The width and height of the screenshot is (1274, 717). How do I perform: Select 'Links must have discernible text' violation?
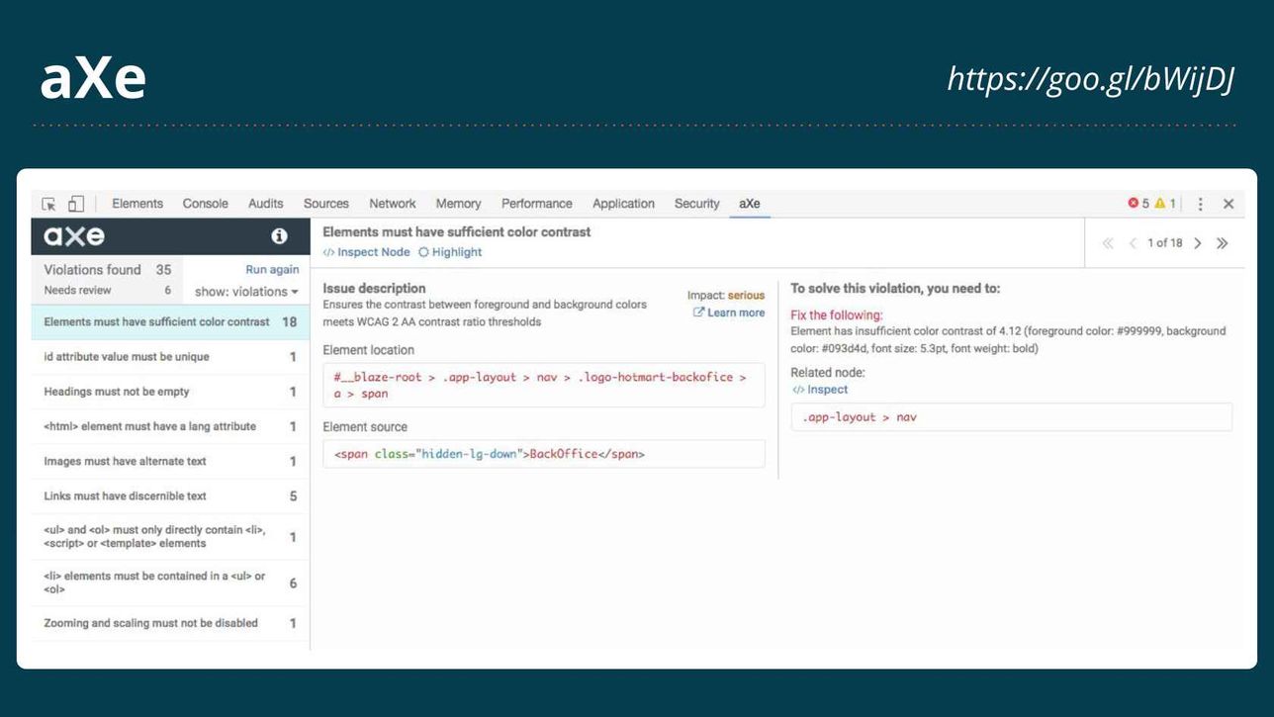170,496
